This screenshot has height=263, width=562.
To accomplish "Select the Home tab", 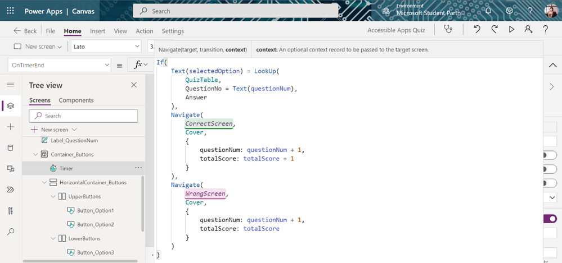I will pyautogui.click(x=73, y=31).
